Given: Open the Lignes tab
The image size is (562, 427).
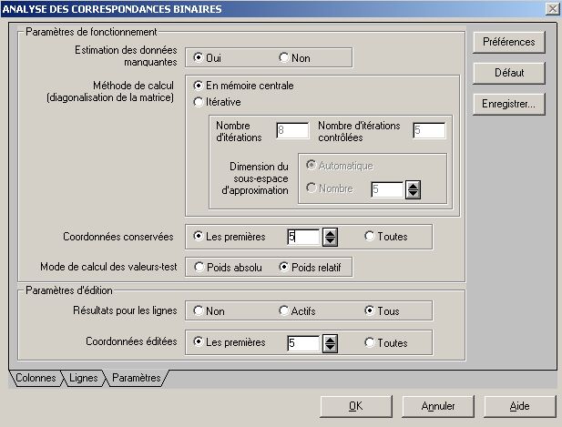Looking at the screenshot, I should pos(83,378).
